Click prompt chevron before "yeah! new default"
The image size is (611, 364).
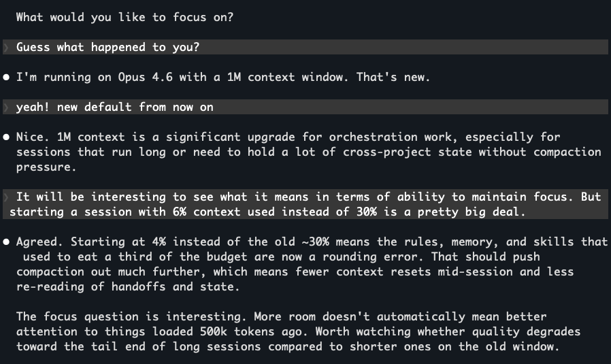pos(5,107)
